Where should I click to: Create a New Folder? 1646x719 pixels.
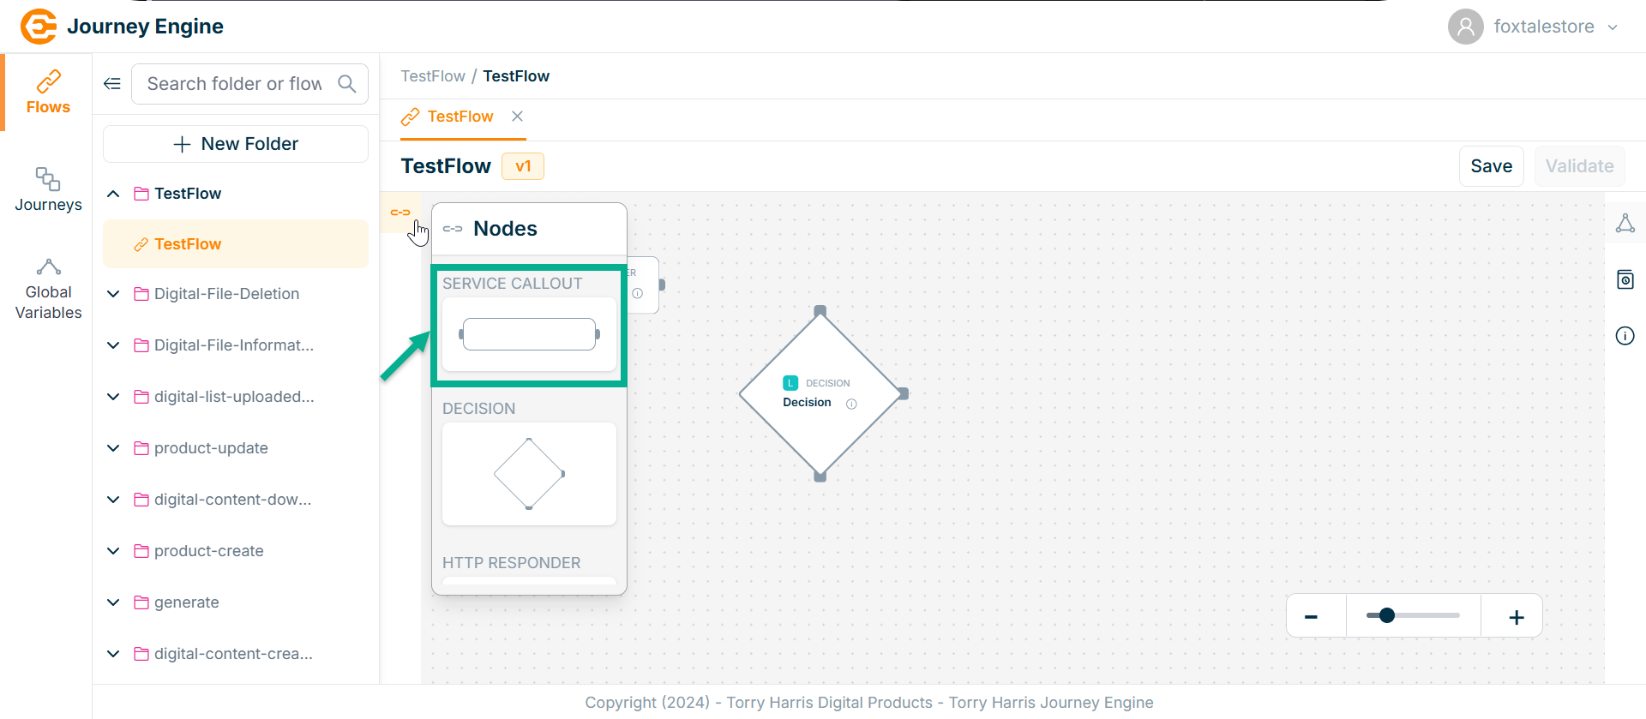236,144
